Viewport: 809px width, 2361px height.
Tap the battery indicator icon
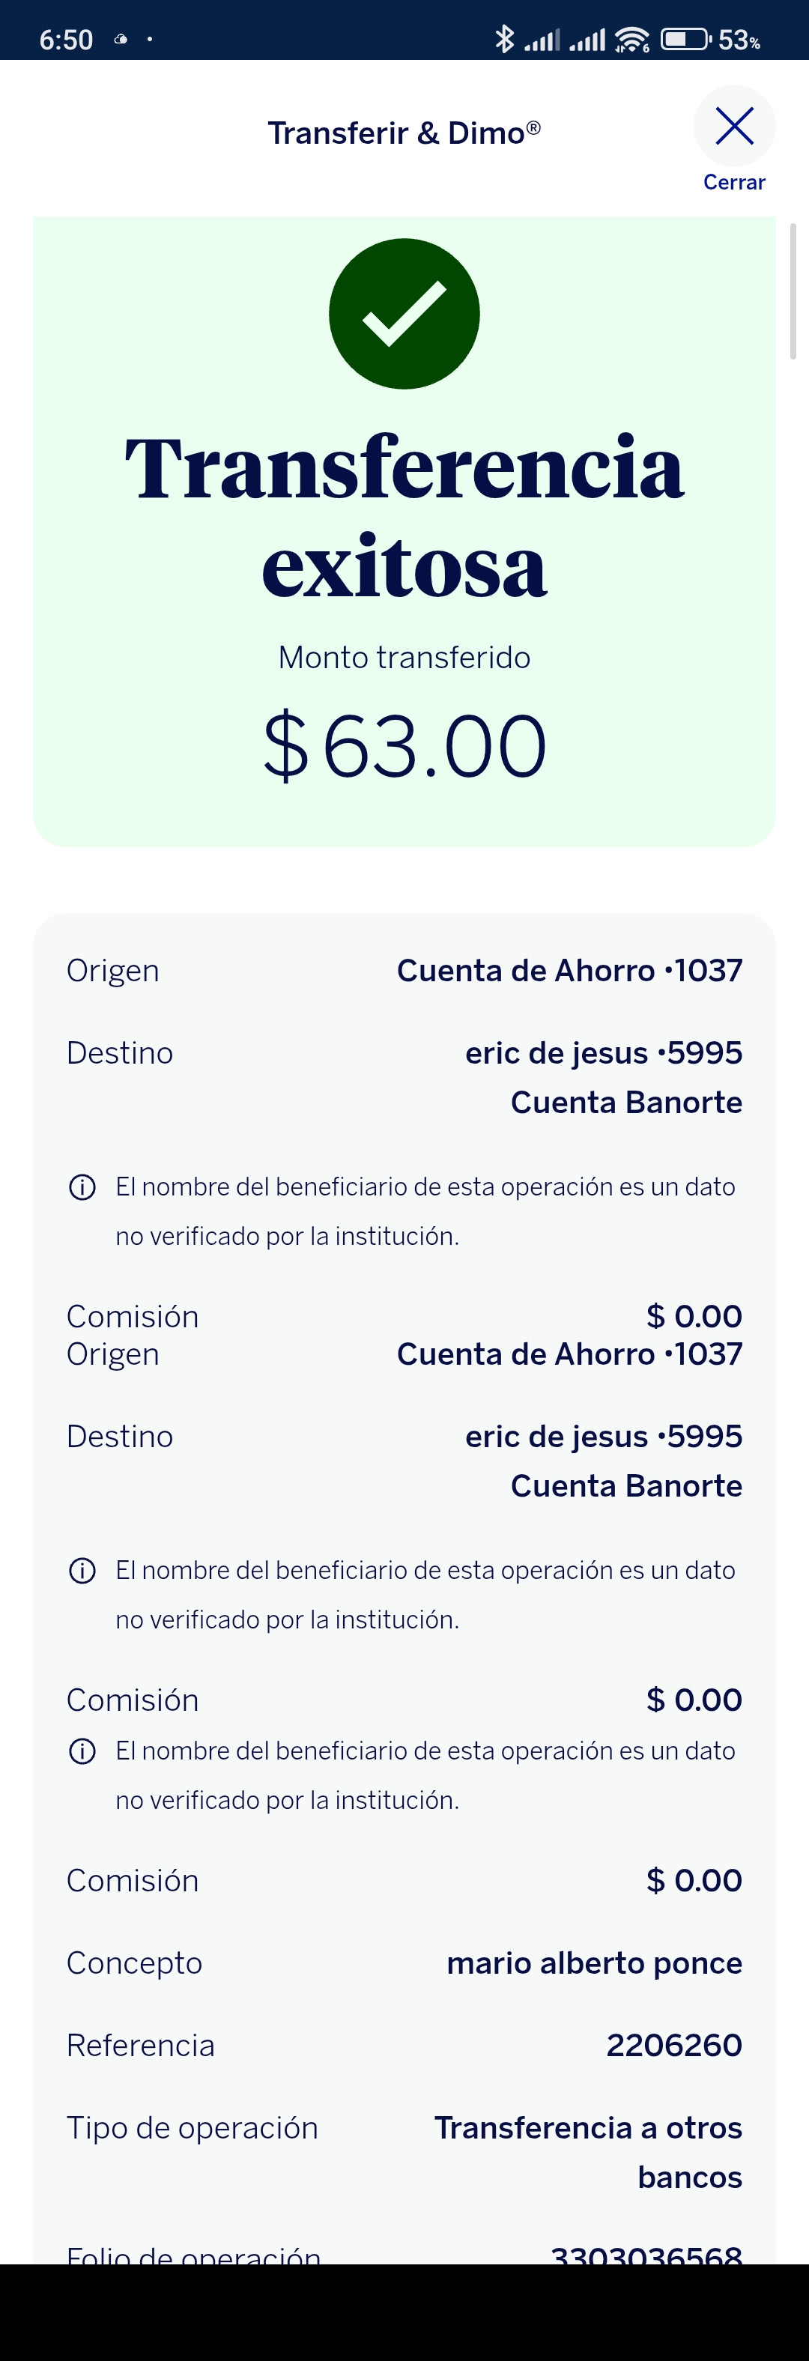click(686, 40)
